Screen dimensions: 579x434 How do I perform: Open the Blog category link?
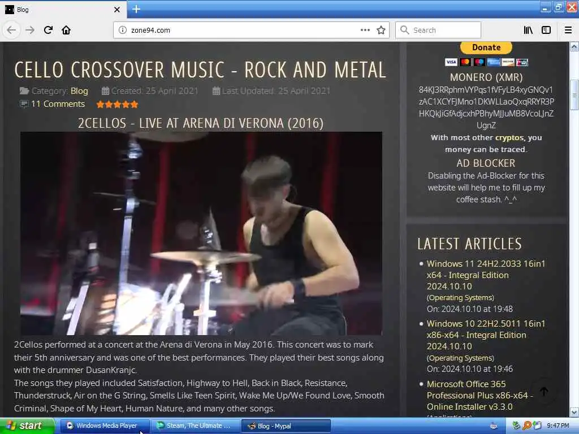pos(79,91)
